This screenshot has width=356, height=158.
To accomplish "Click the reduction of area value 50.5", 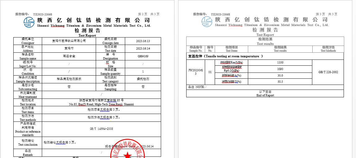I will point(280,82).
